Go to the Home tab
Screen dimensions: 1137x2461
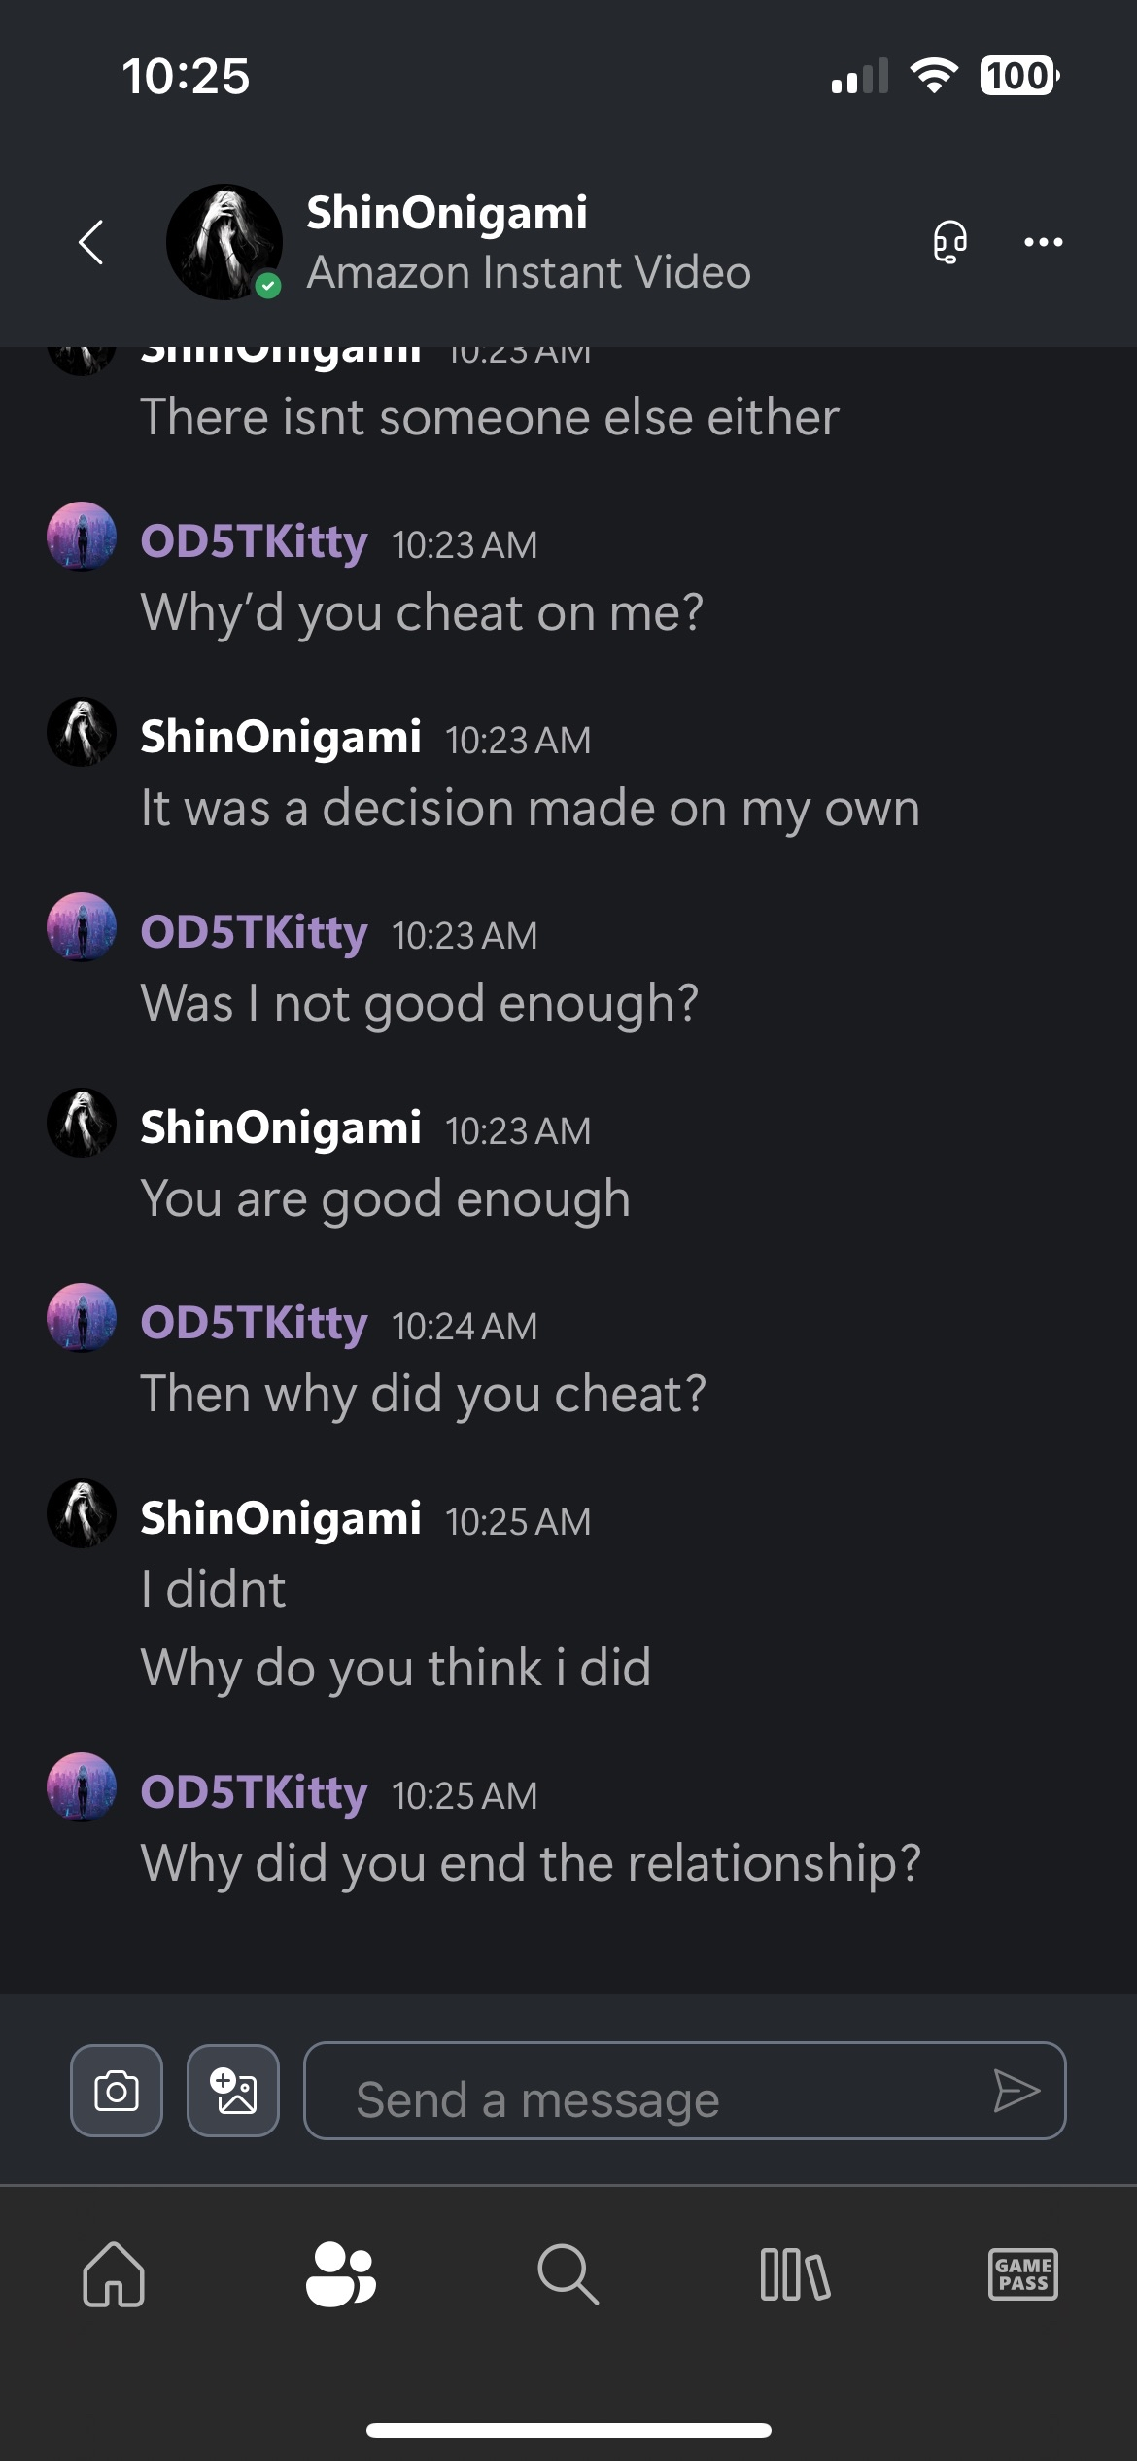point(114,2274)
